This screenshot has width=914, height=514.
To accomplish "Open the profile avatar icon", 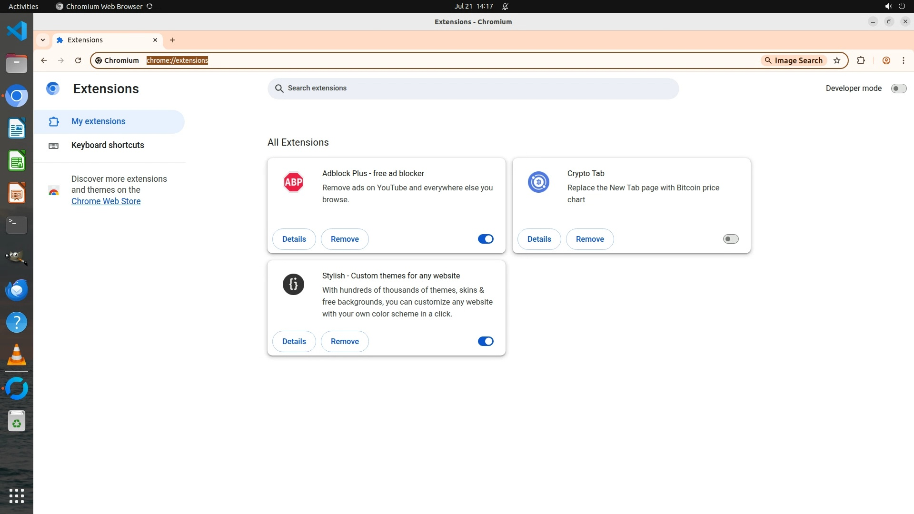I will [x=886, y=60].
